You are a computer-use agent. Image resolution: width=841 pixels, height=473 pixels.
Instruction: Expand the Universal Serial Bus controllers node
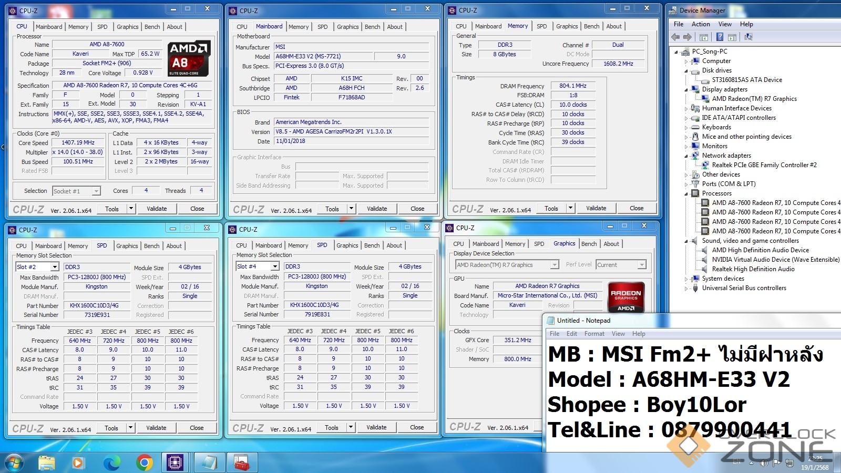click(686, 288)
